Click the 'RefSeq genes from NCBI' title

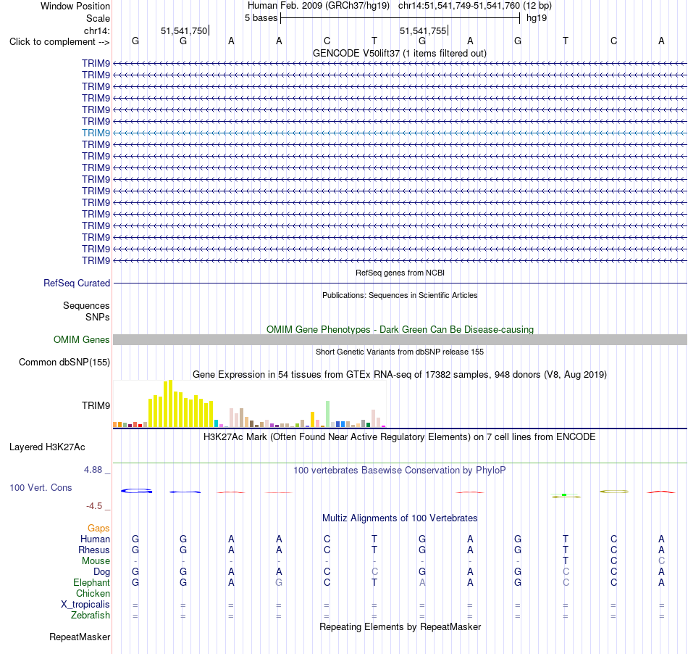point(400,273)
